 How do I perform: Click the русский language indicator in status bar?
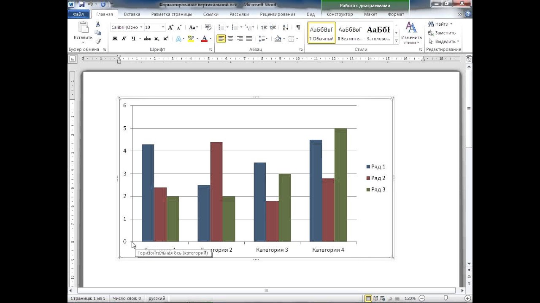click(x=157, y=298)
